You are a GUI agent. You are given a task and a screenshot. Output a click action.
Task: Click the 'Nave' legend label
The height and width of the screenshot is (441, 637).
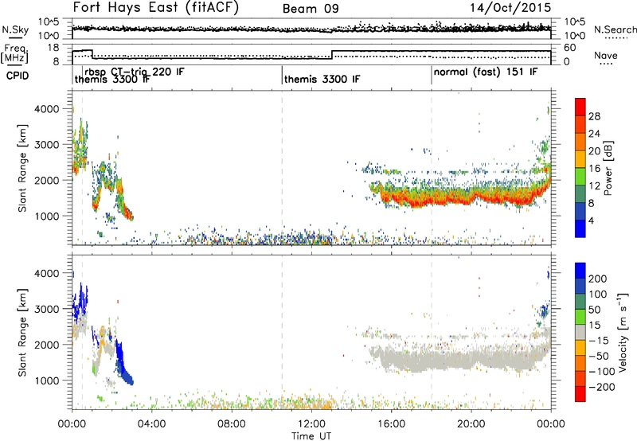pyautogui.click(x=605, y=56)
